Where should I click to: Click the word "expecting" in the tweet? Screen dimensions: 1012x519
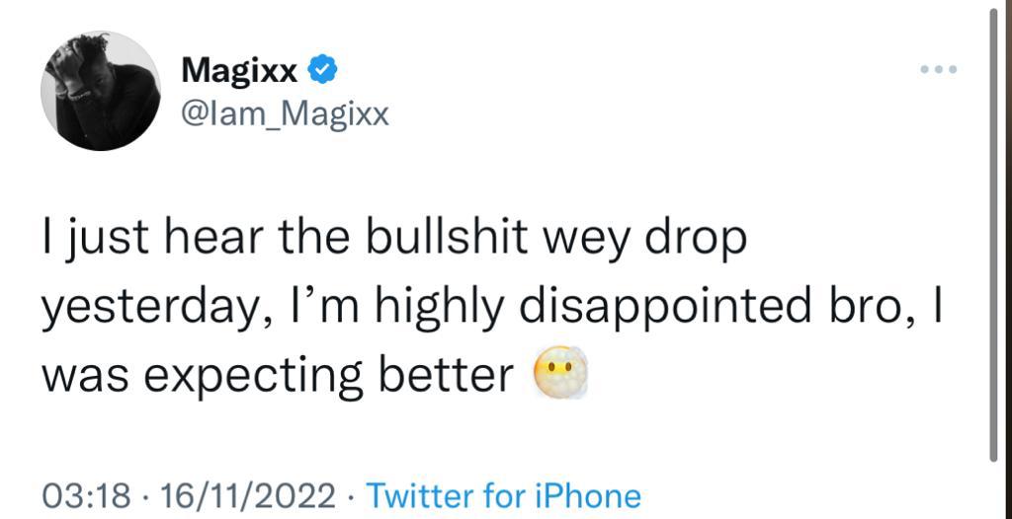coord(250,375)
